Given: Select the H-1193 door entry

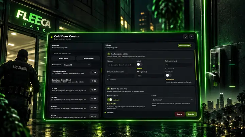Looking at the screenshot, I should [x=75, y=108].
